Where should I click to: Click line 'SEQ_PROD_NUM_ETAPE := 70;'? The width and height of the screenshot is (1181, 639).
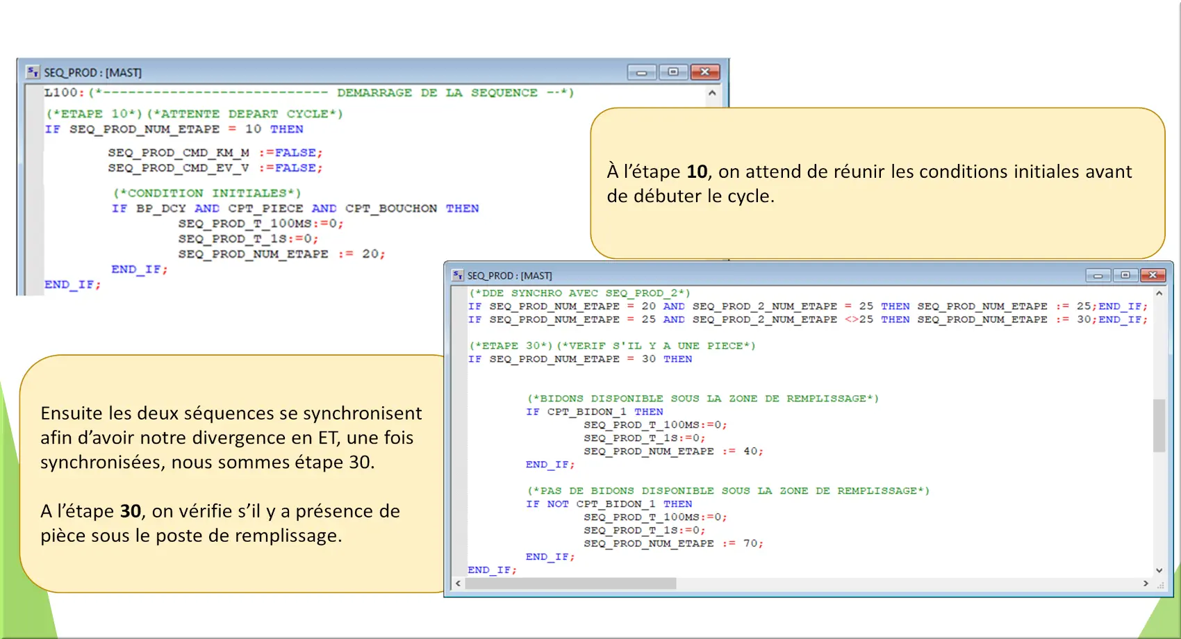click(x=673, y=544)
